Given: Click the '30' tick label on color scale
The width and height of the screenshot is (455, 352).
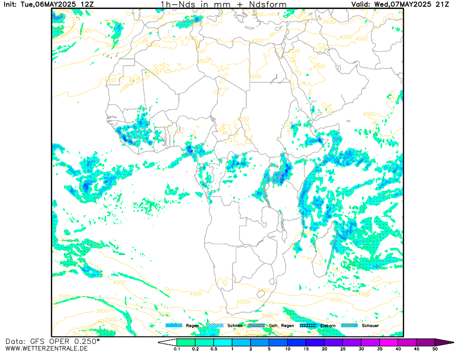Looking at the screenshot, I should point(361,349).
